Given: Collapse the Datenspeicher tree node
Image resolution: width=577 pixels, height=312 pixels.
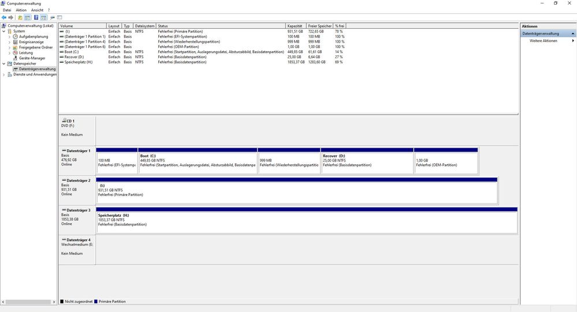Looking at the screenshot, I should [4, 64].
